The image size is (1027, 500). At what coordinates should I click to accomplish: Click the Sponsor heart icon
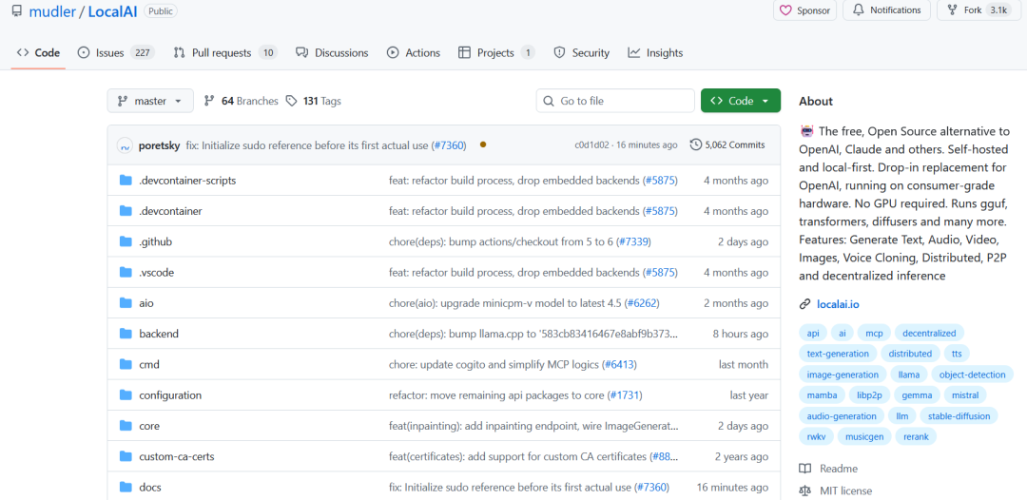coord(785,10)
